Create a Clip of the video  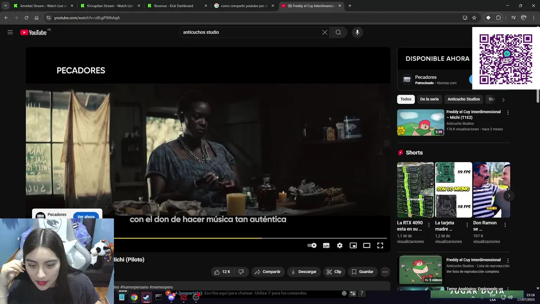pos(334,272)
